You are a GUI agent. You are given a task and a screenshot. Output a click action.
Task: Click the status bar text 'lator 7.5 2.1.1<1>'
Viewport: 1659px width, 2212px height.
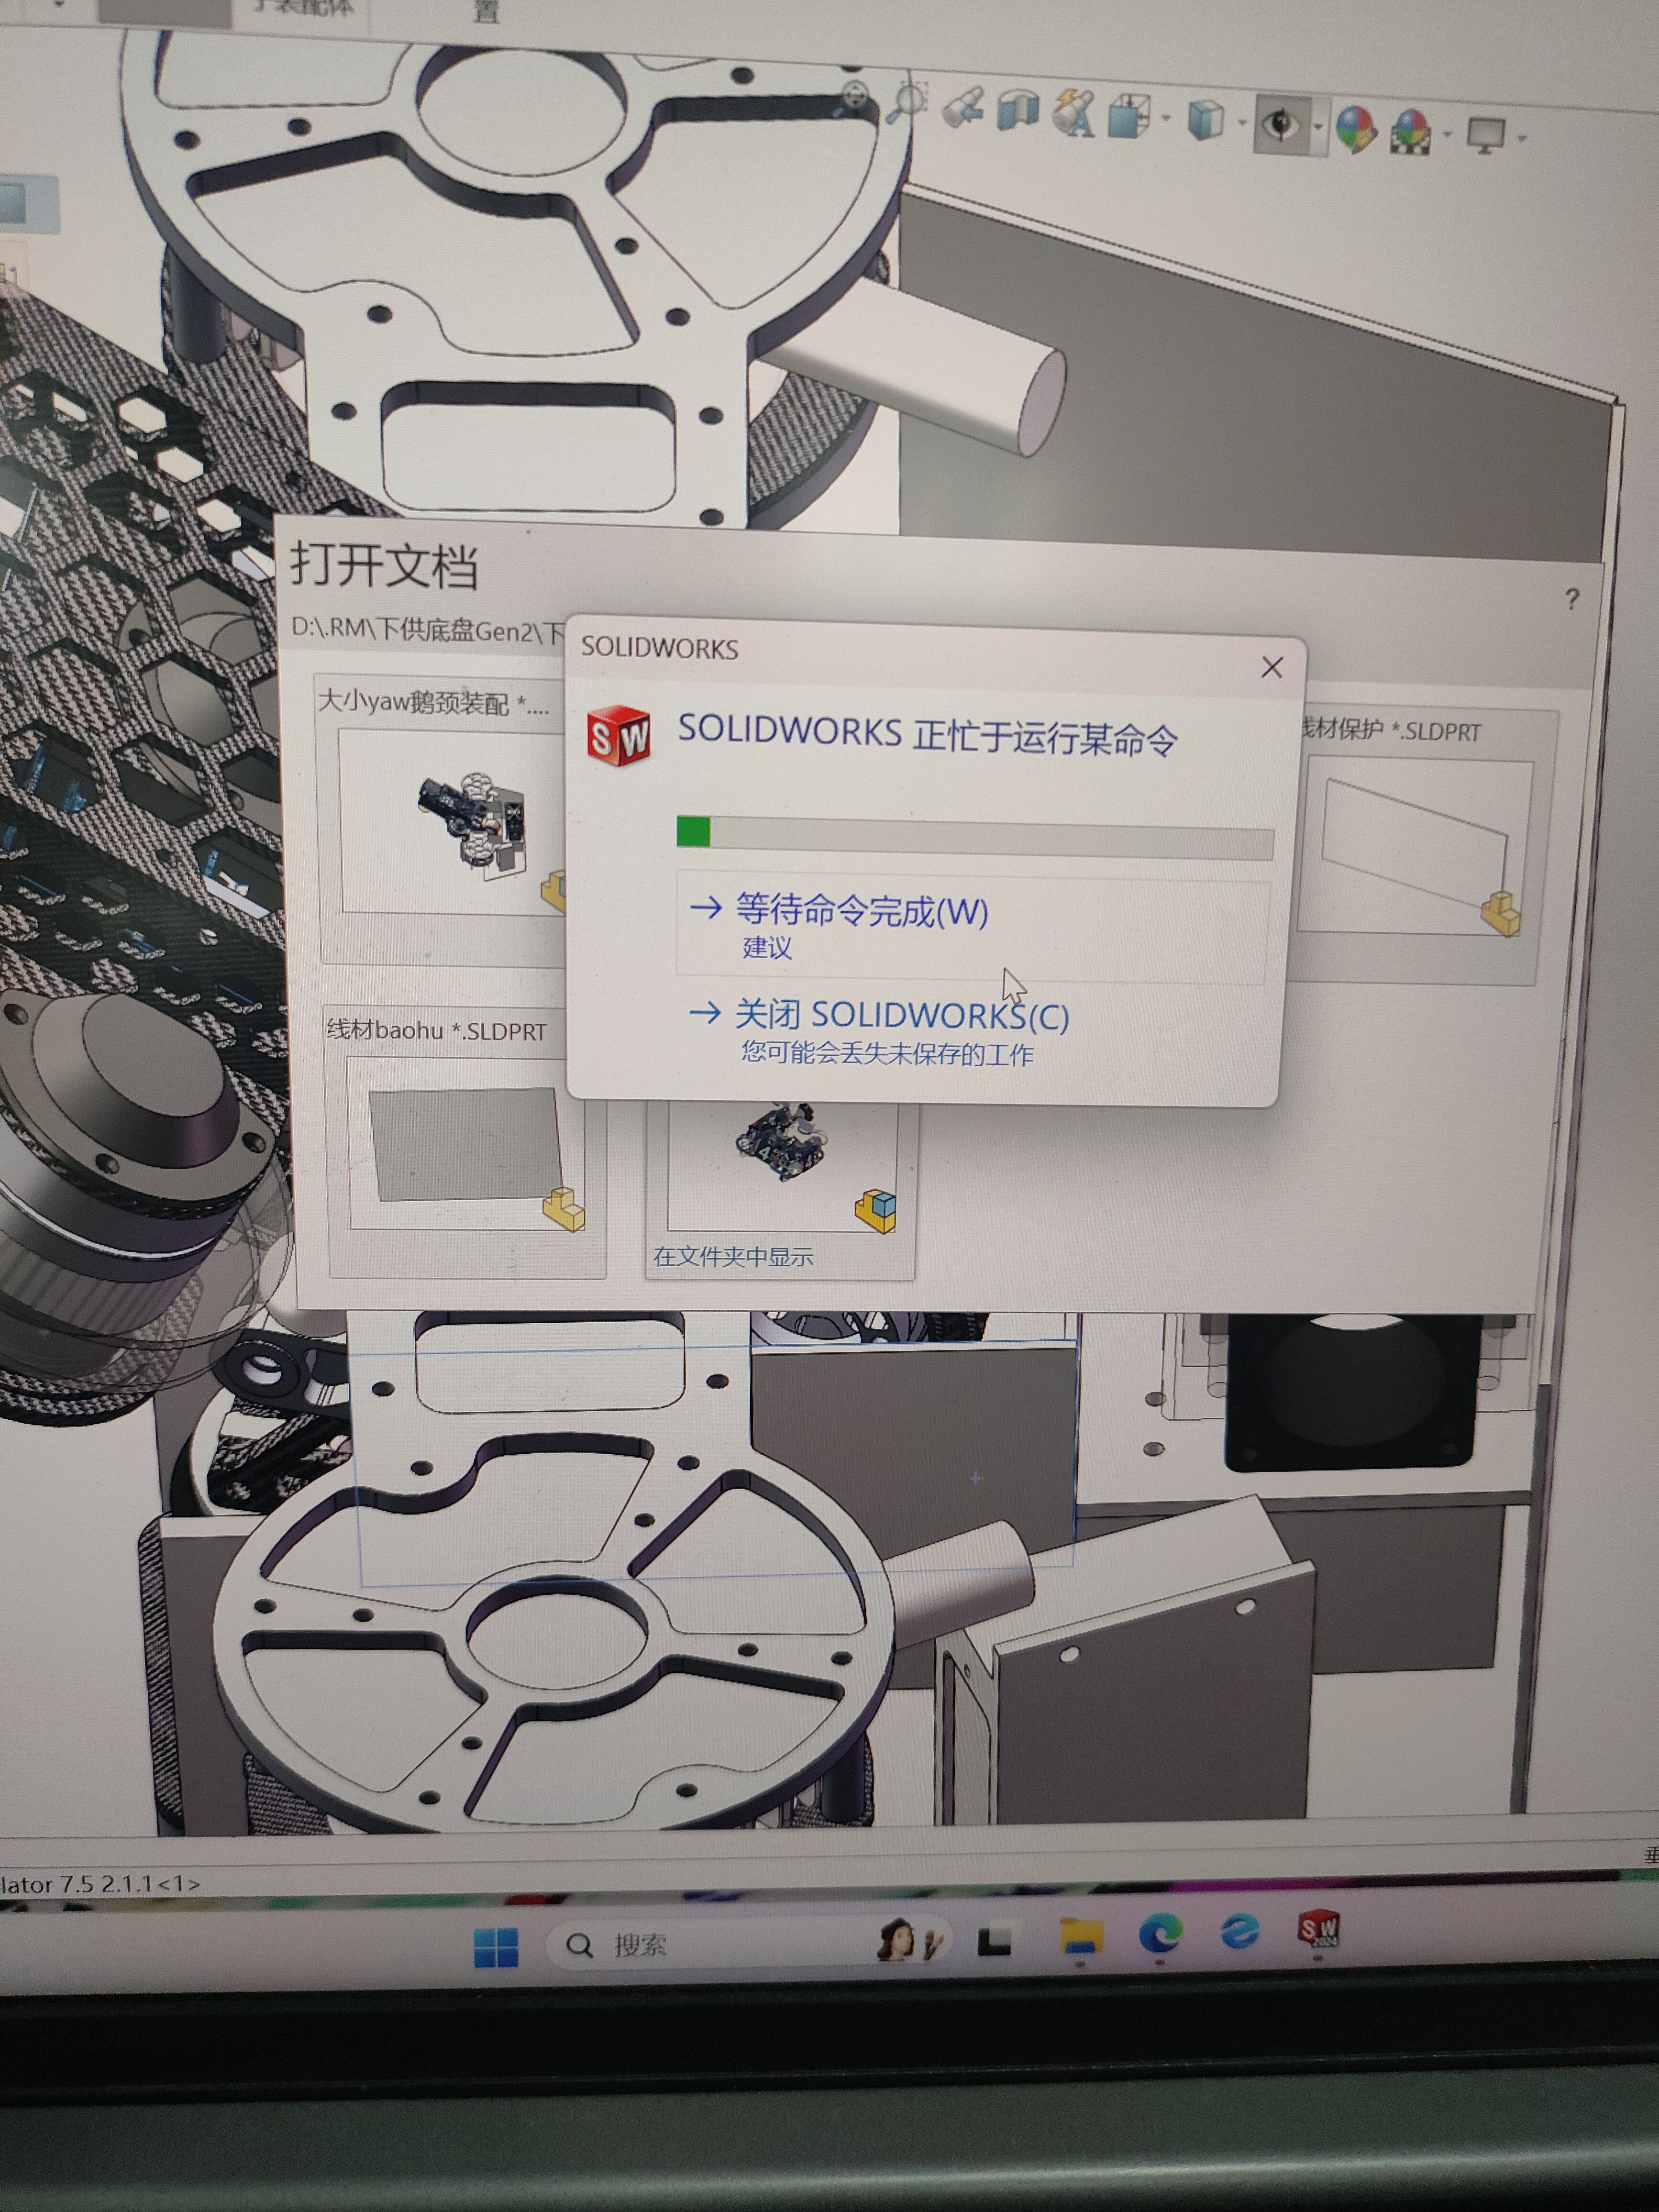coord(100,1884)
